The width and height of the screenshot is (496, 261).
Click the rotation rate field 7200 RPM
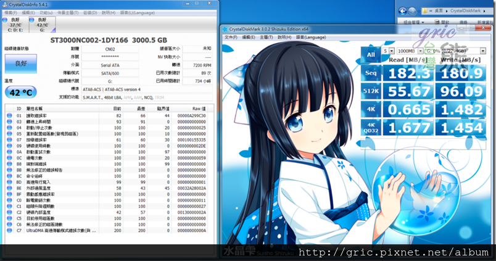point(197,65)
